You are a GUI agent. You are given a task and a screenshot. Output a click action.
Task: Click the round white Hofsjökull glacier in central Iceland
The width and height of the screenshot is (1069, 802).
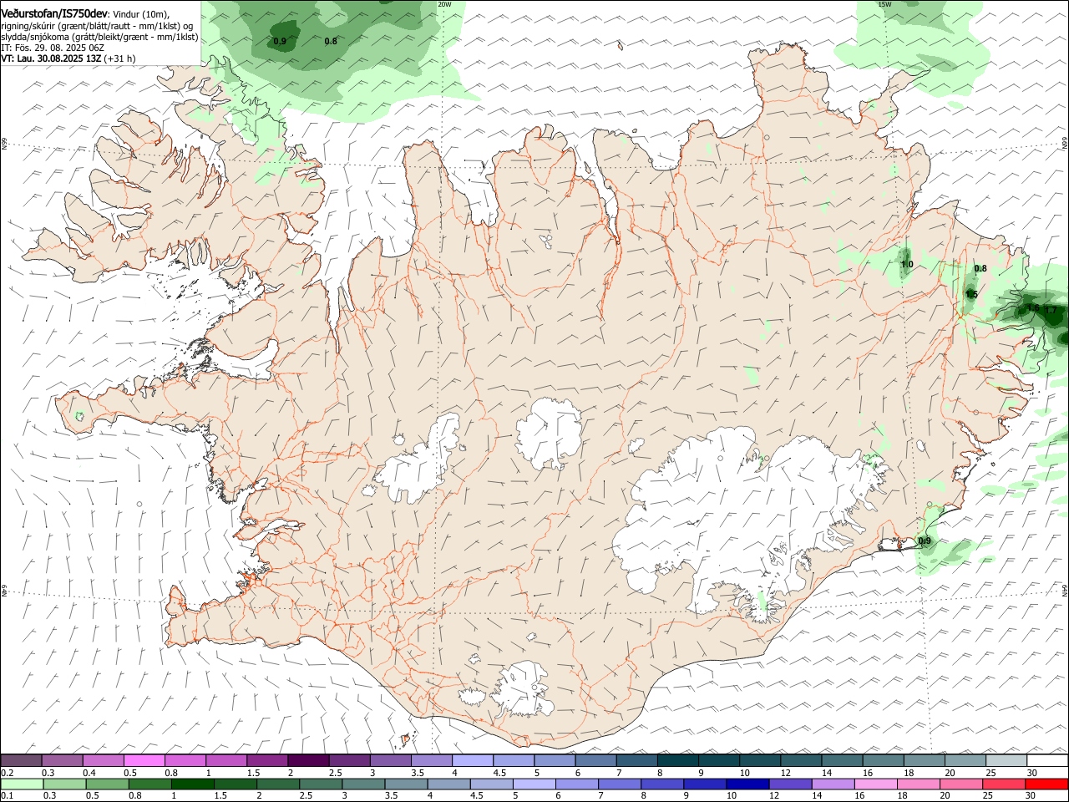click(549, 433)
